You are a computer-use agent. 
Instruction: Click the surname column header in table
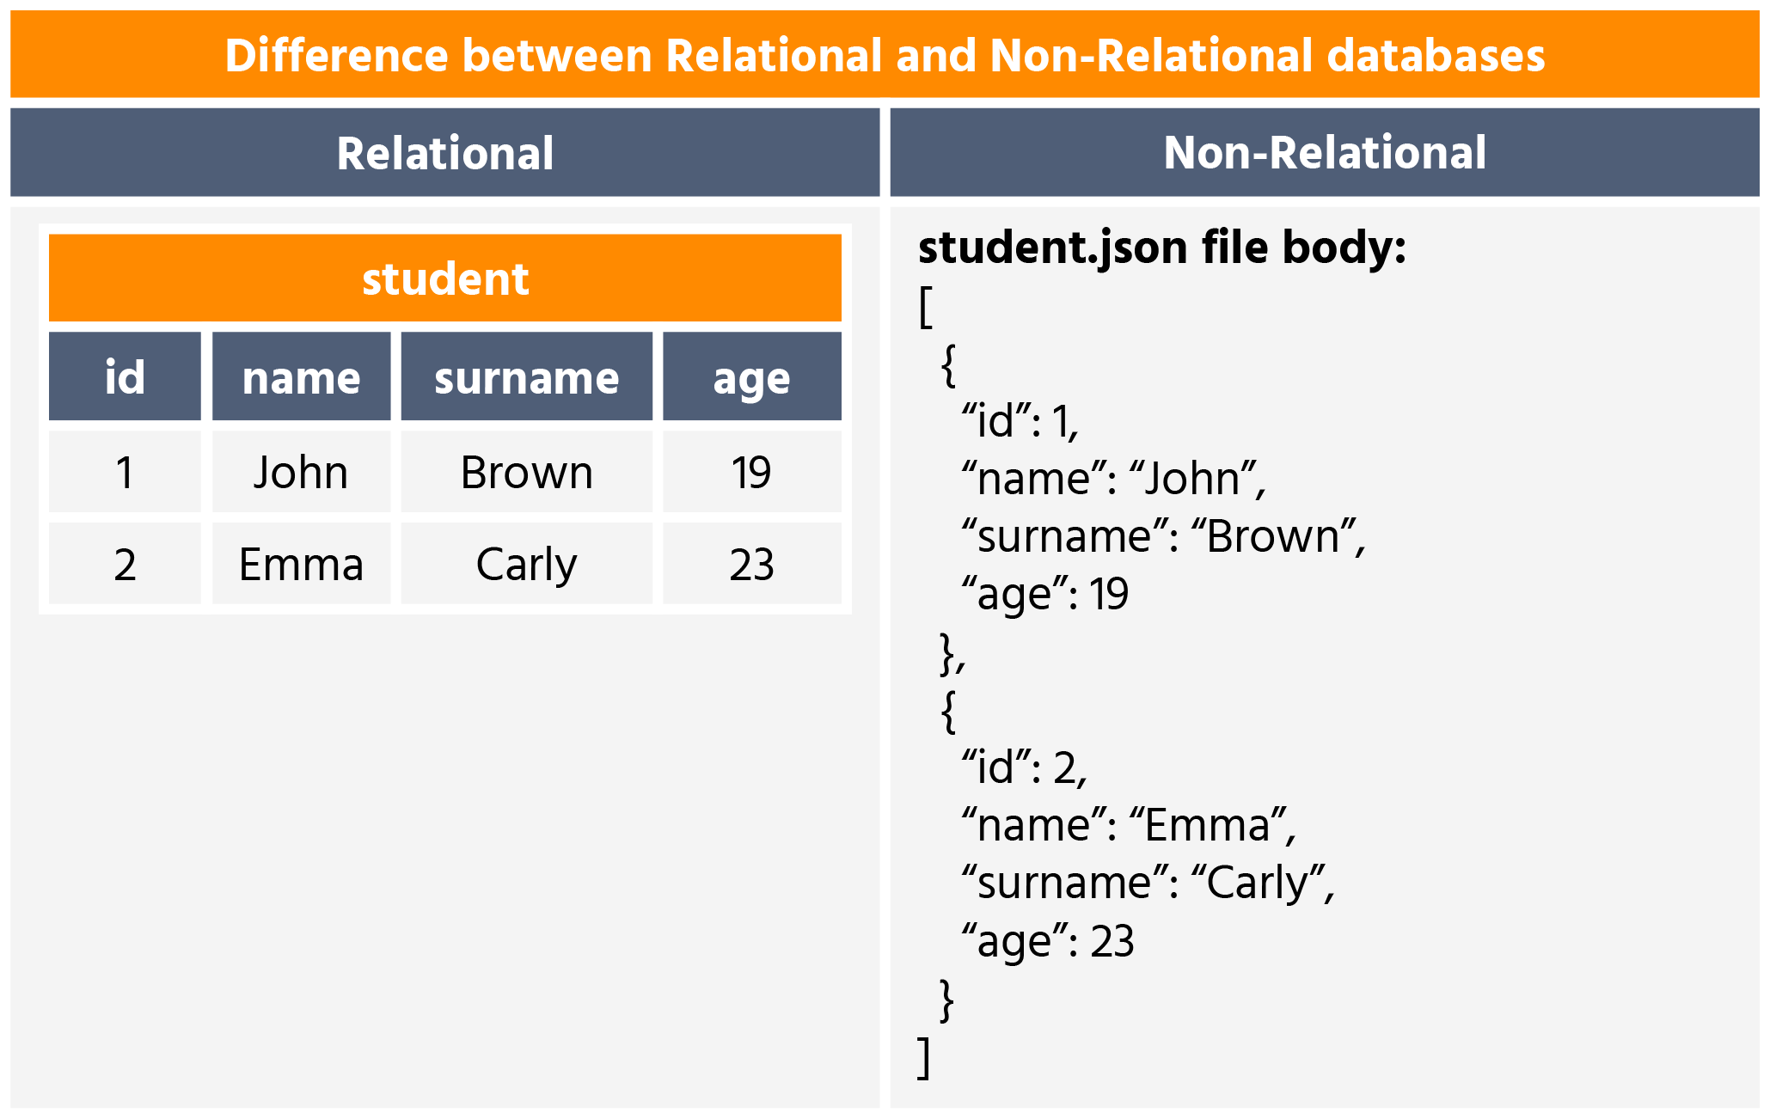tap(526, 376)
